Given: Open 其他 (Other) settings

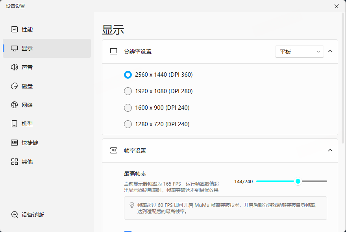Looking at the screenshot, I should click(28, 161).
